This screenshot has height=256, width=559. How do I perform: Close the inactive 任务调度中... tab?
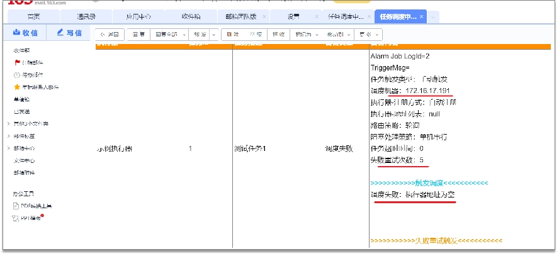[369, 16]
